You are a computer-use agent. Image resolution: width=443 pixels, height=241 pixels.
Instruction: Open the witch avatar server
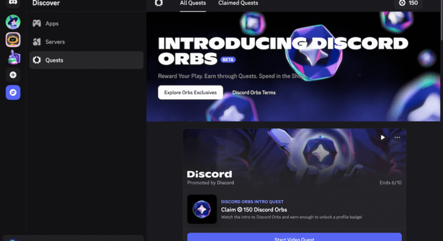click(13, 22)
